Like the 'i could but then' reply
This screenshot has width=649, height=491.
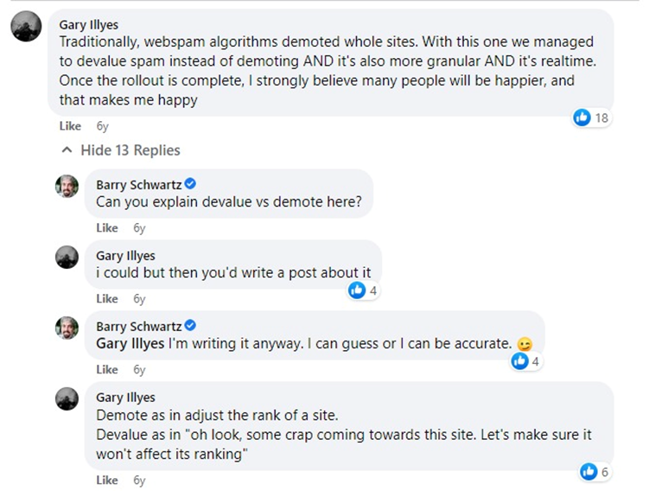107,299
